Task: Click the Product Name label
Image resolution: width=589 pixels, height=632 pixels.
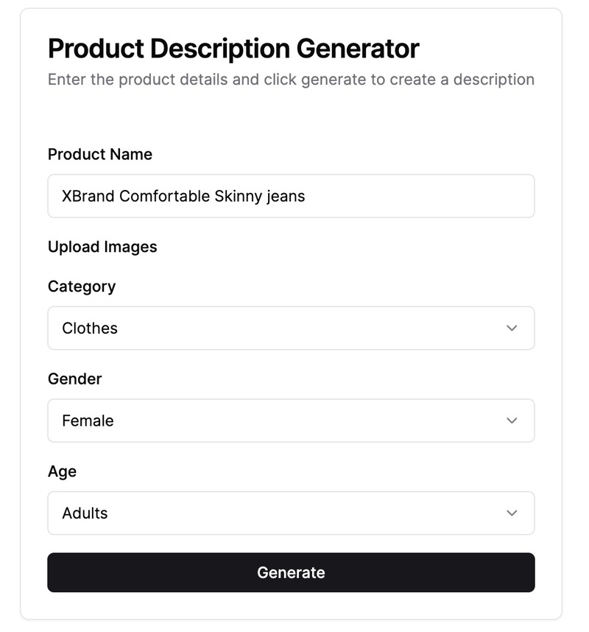Action: [x=99, y=155]
